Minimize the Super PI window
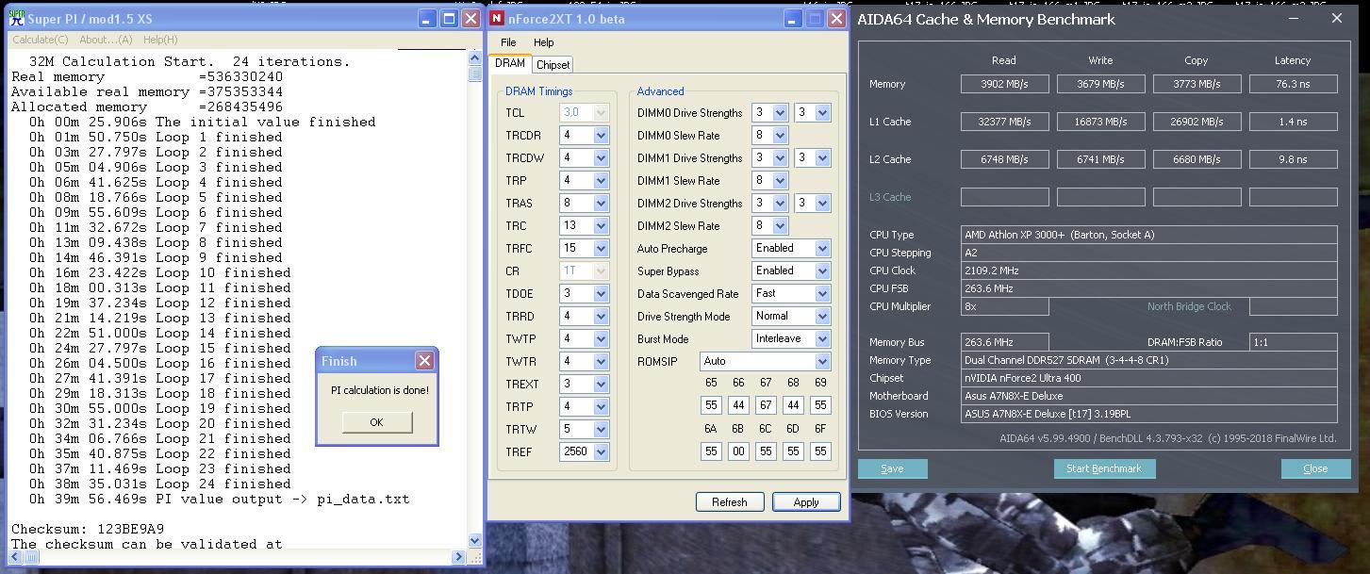Image resolution: width=1370 pixels, height=574 pixels. tap(427, 19)
